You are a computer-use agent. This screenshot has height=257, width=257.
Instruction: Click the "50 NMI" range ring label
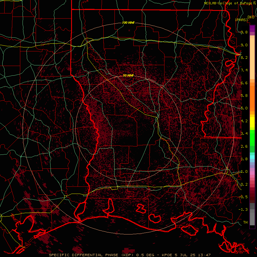pos(128,75)
